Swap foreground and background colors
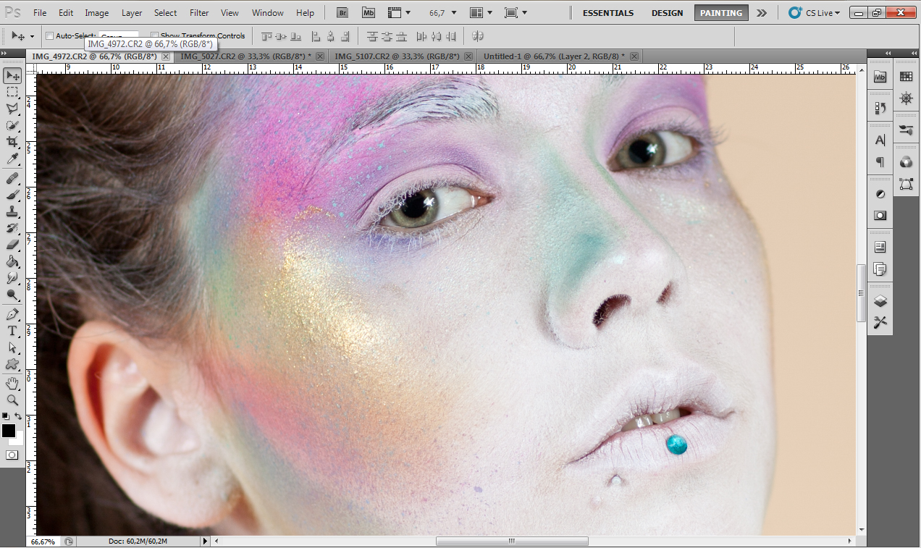 (19, 416)
